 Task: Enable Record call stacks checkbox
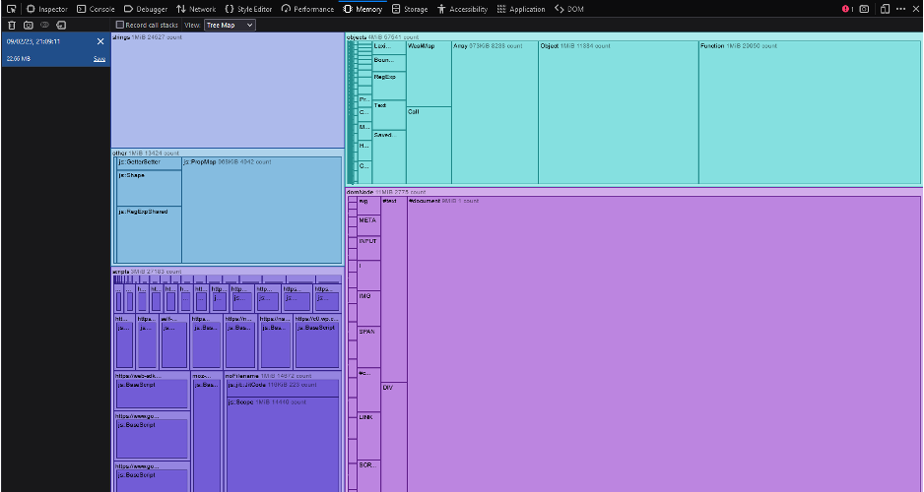tap(120, 25)
